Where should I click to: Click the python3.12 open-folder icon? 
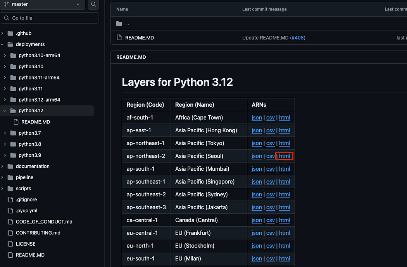13,111
